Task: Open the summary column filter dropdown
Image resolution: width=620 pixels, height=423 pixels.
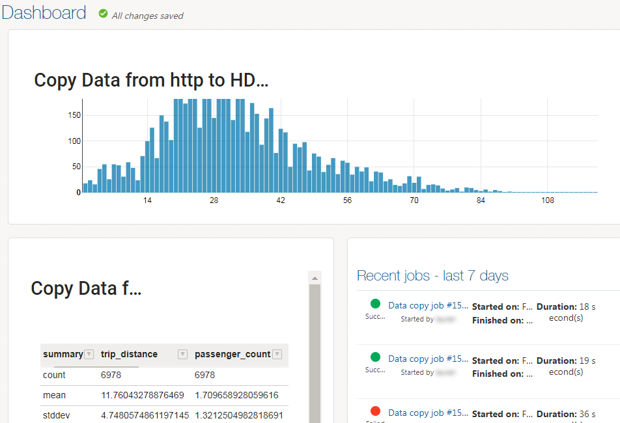Action: point(89,354)
